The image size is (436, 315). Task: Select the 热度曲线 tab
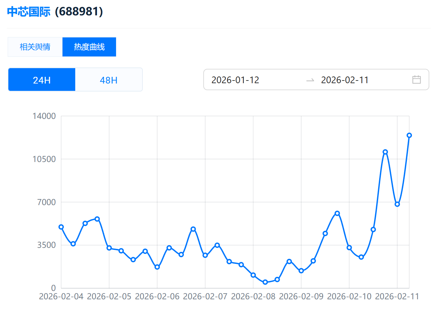[89, 47]
